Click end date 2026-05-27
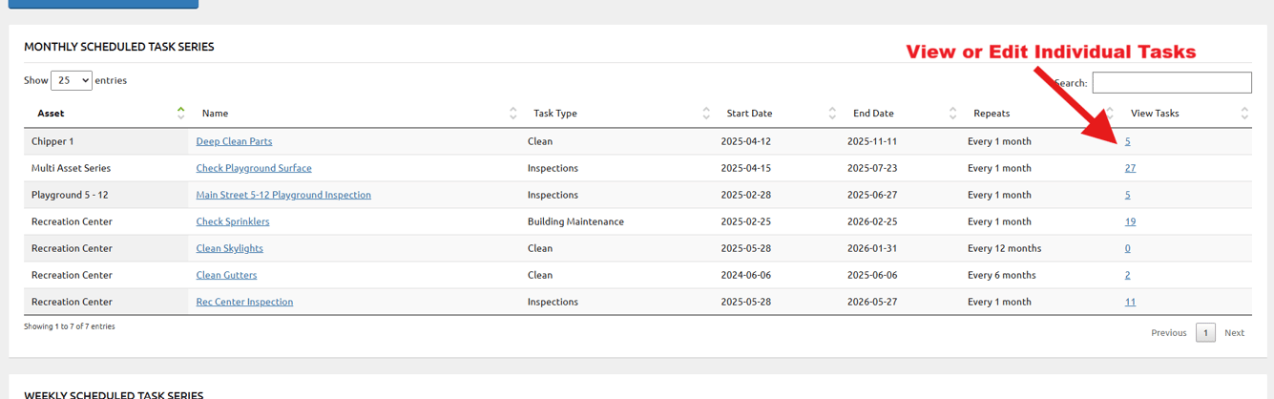 click(x=872, y=302)
